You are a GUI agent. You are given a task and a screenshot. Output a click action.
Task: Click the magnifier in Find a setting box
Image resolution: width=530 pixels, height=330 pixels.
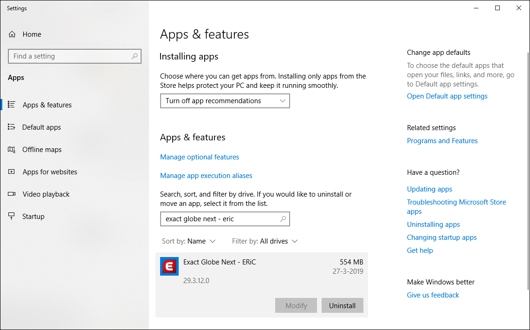point(135,56)
